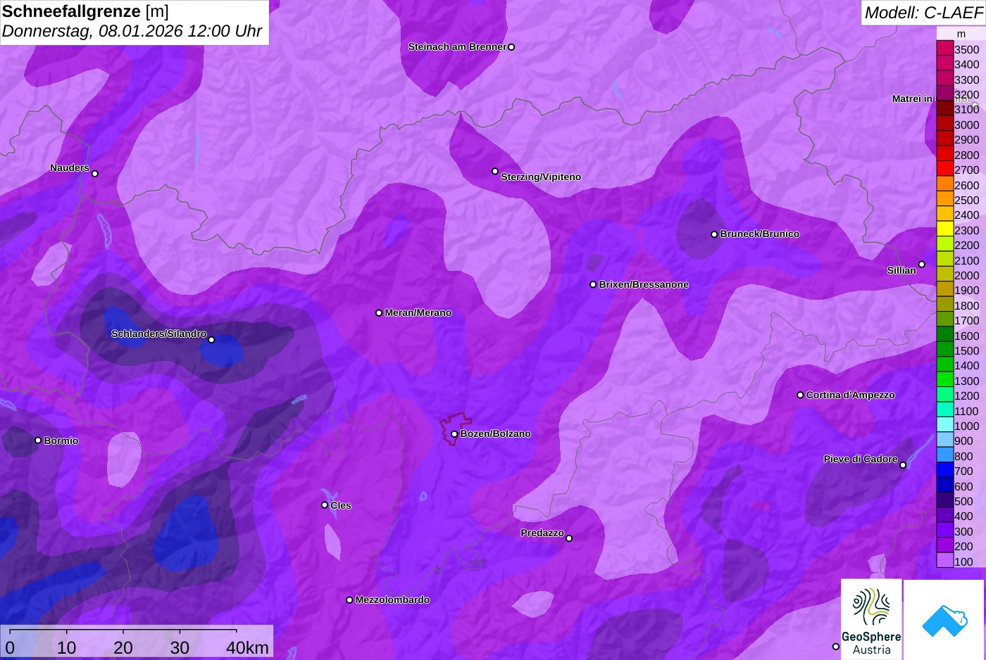Click the Sterzing/Vipiteno label text
The image size is (986, 660).
(541, 177)
